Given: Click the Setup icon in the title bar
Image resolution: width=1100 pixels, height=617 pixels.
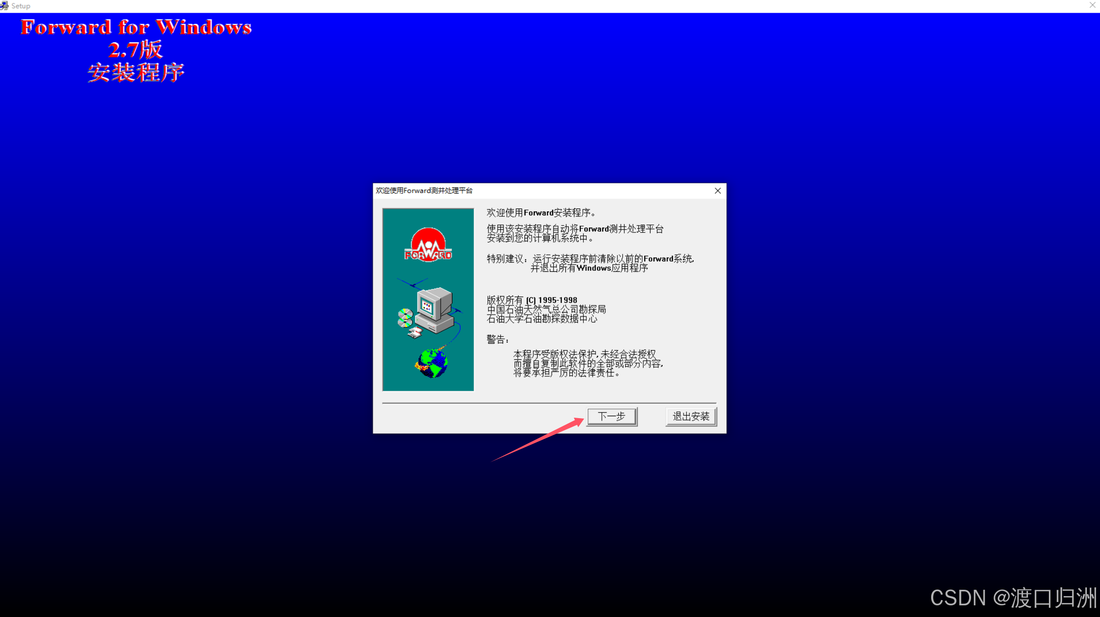Looking at the screenshot, I should click(x=4, y=5).
